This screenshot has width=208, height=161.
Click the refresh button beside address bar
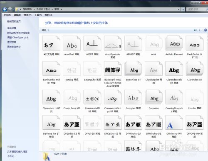183,9
